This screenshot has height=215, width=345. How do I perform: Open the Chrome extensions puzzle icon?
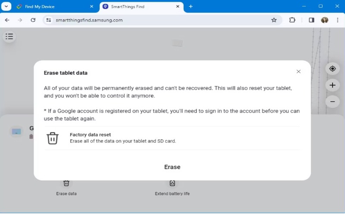pos(292,20)
